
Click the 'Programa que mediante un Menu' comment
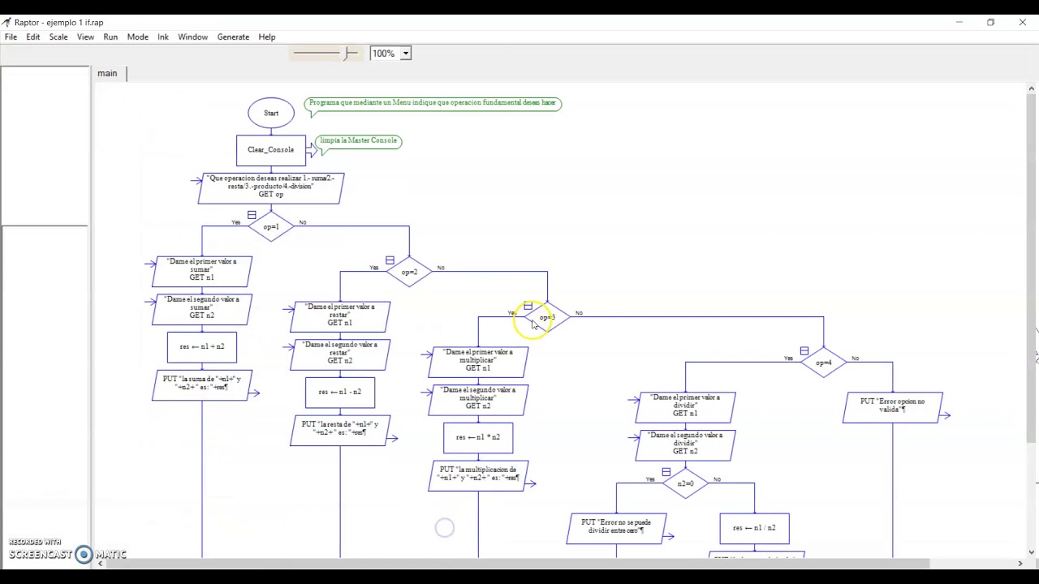click(x=433, y=103)
